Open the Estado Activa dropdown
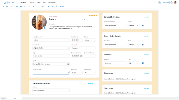 89,40
